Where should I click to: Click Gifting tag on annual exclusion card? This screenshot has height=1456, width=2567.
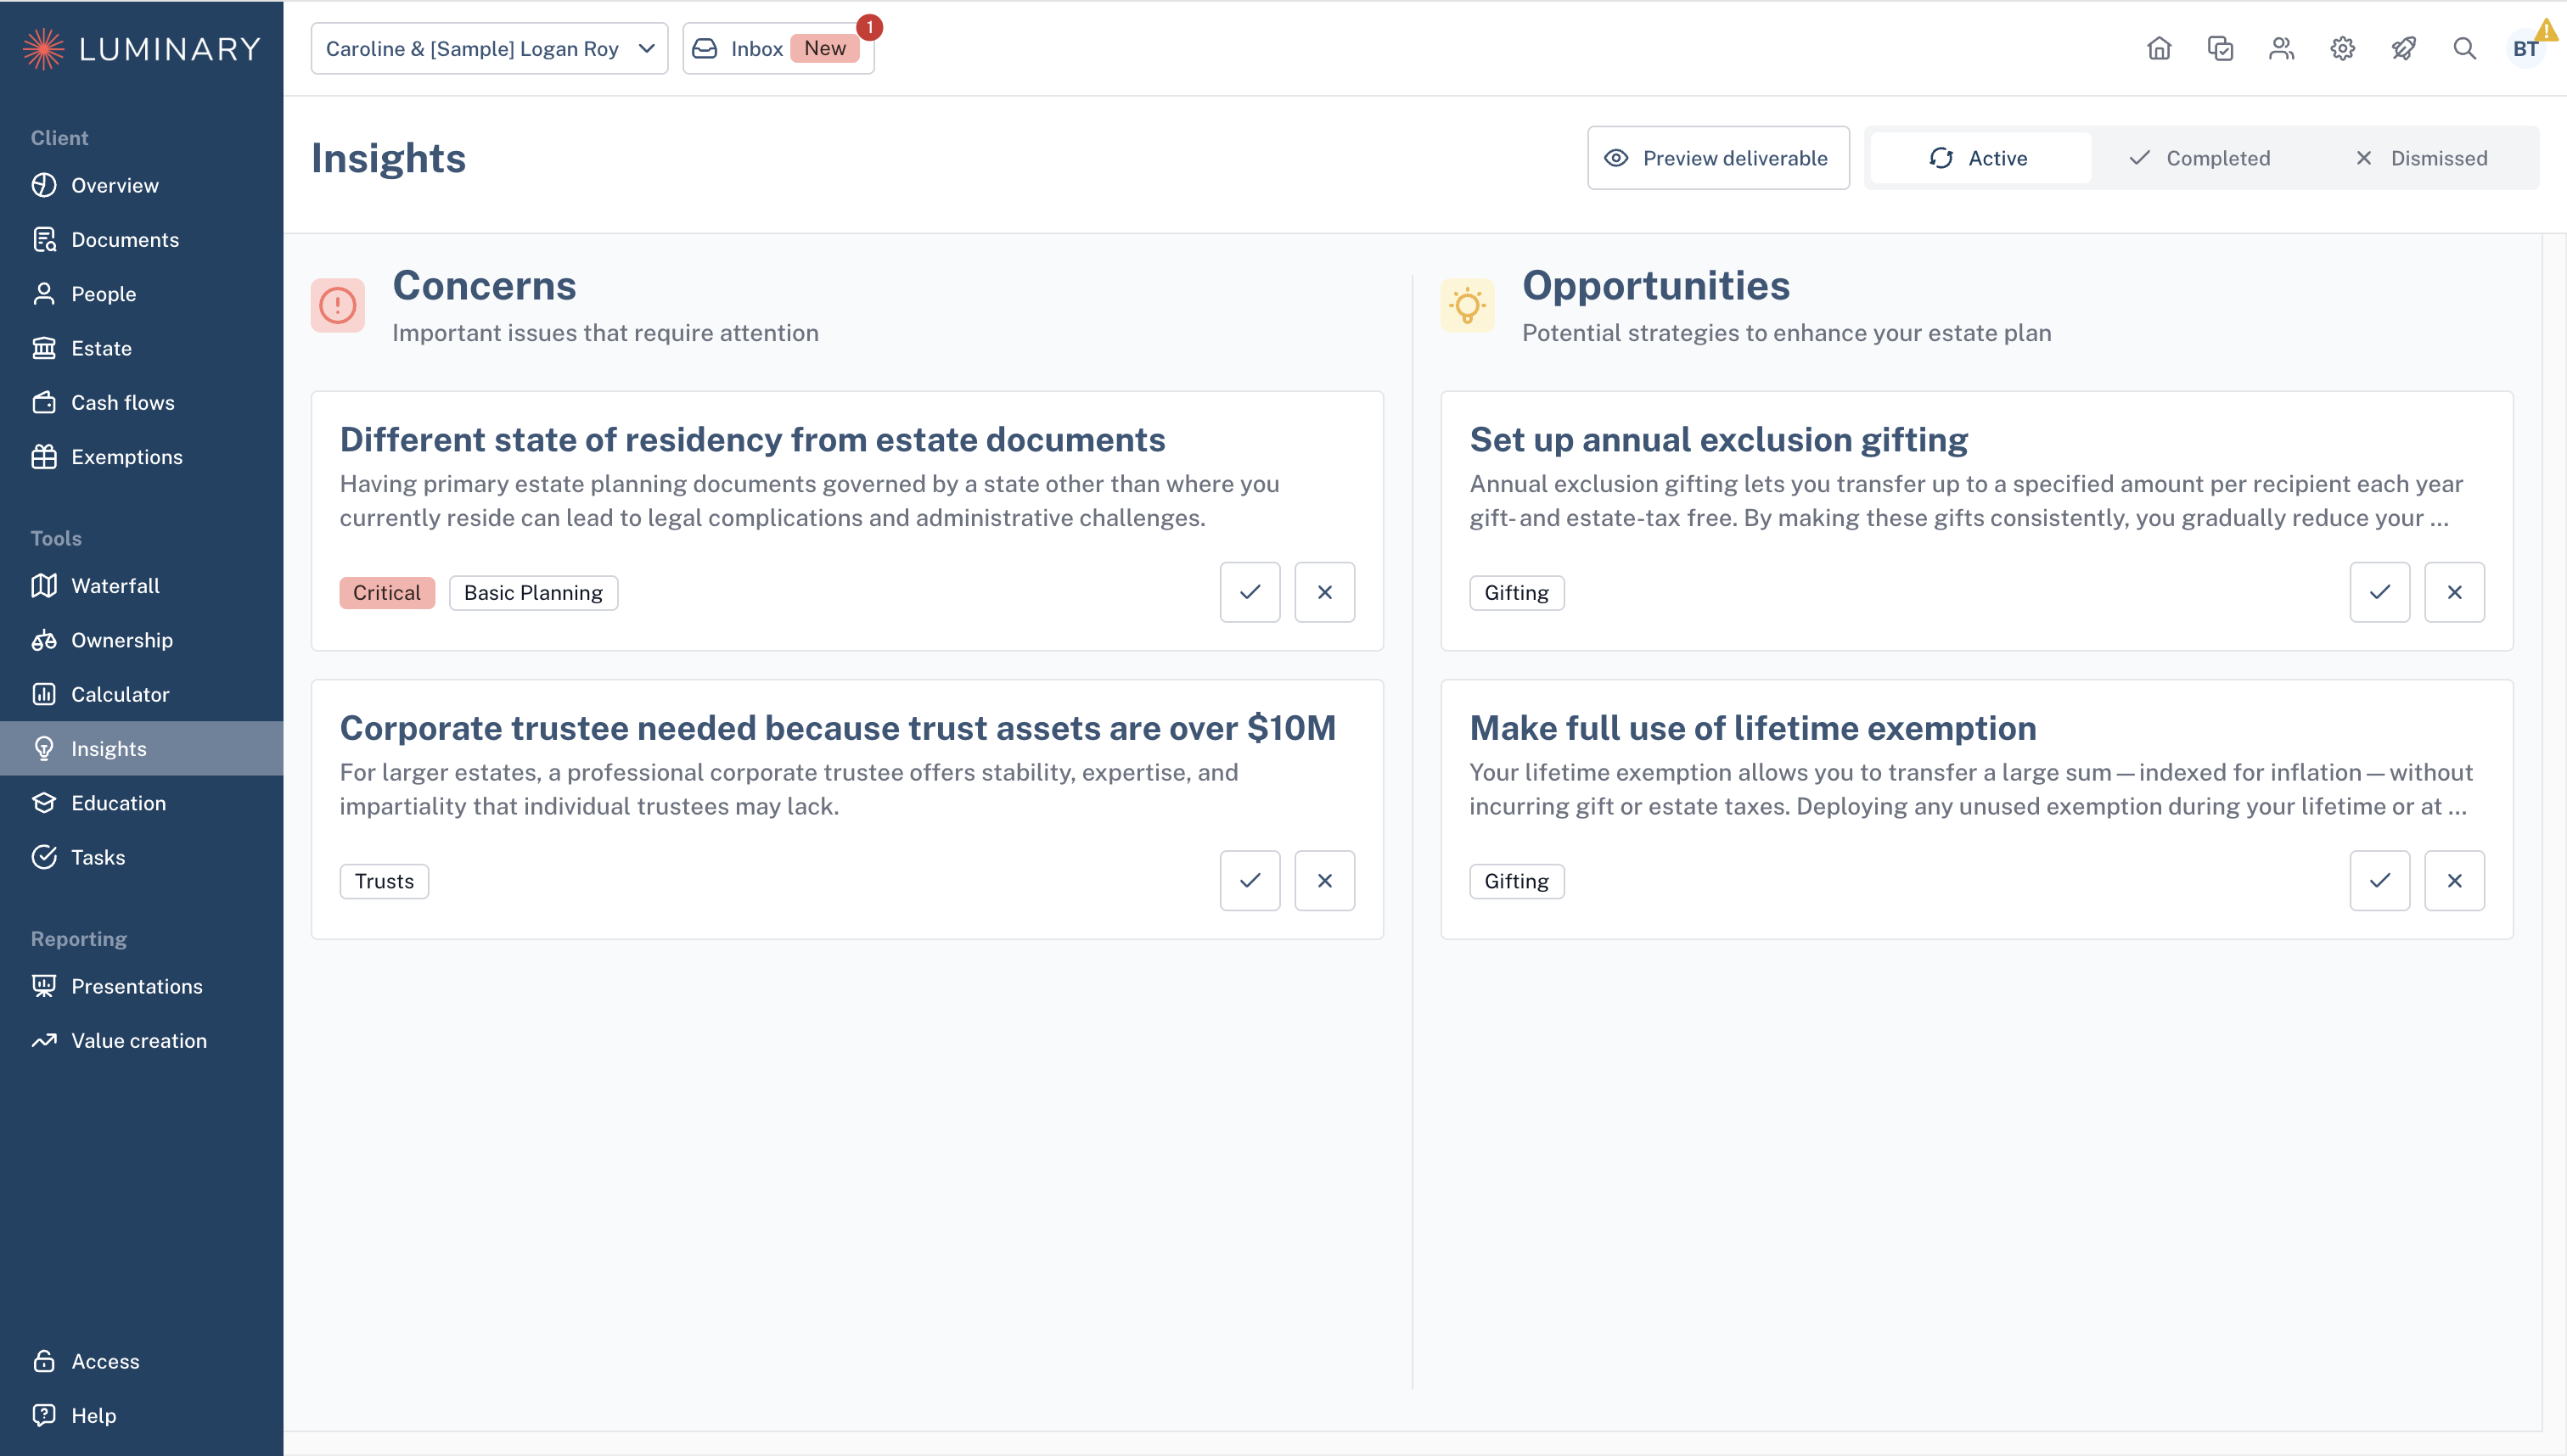click(1517, 592)
